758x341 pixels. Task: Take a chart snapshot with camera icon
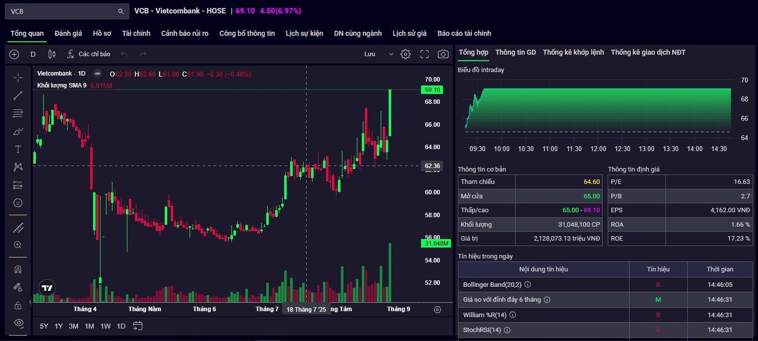443,54
